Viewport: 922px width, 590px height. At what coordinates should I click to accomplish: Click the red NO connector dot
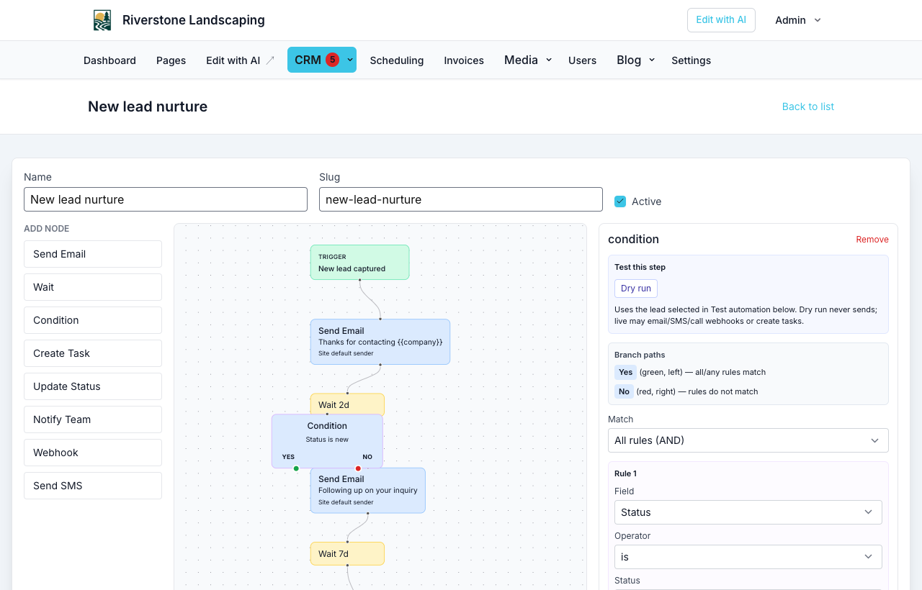(x=358, y=468)
